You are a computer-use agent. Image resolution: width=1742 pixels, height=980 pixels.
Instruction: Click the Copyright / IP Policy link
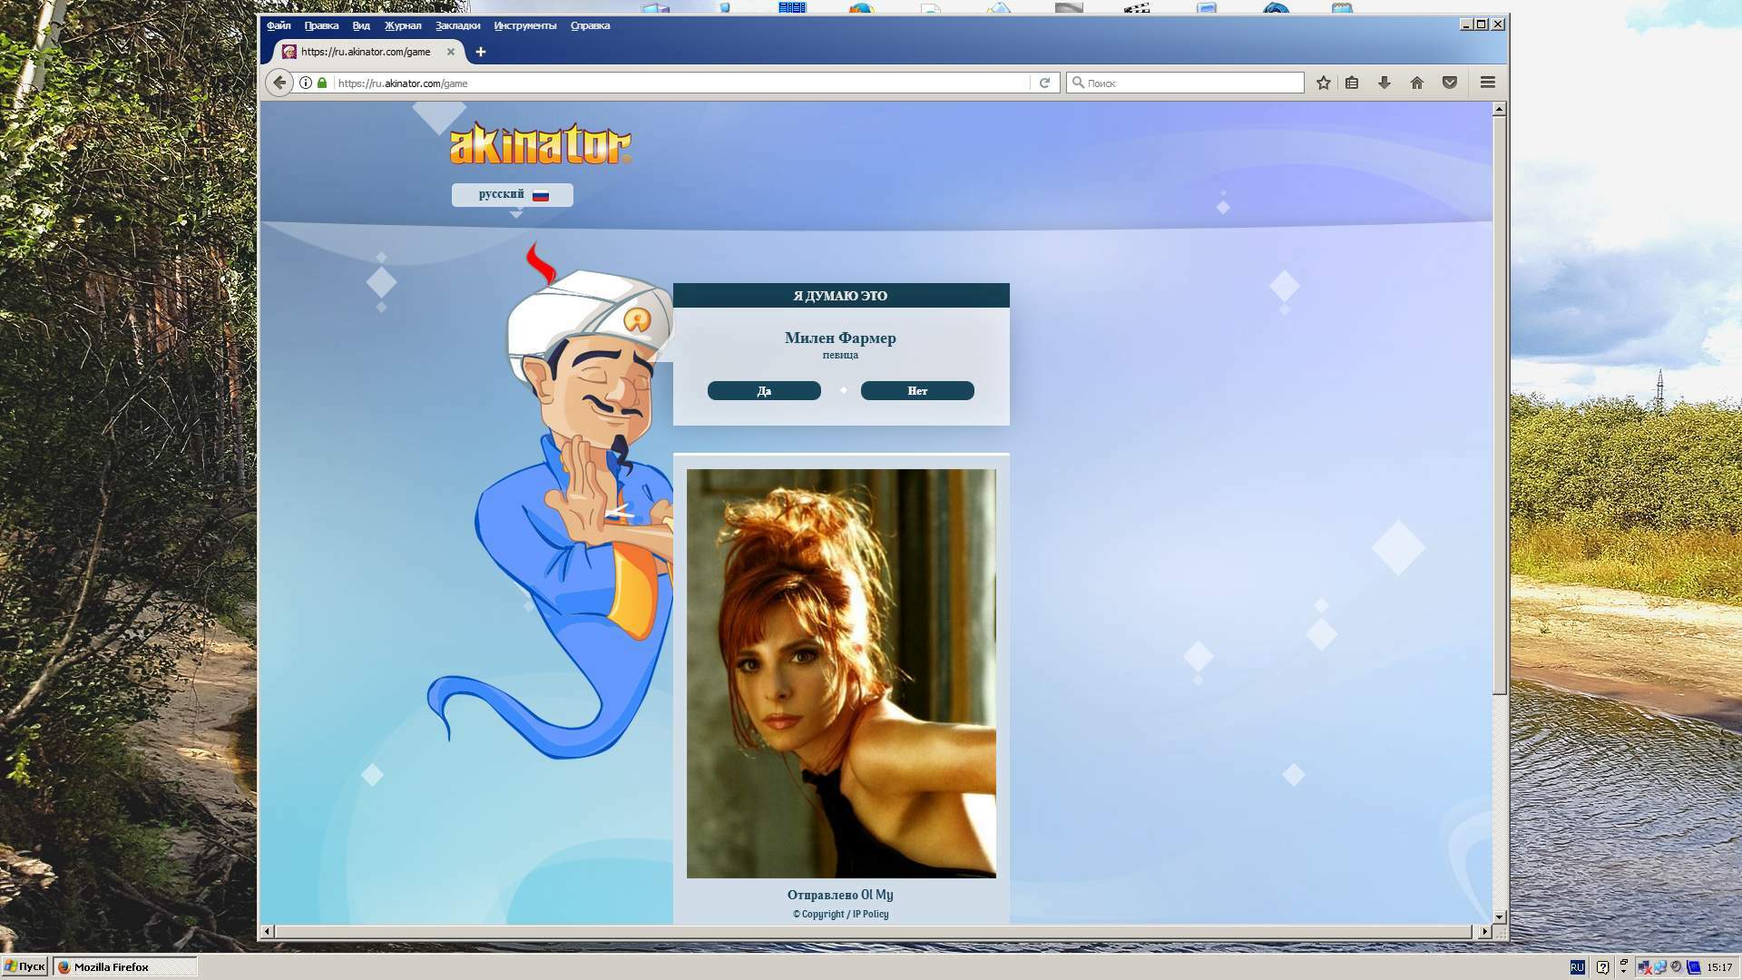coord(840,914)
